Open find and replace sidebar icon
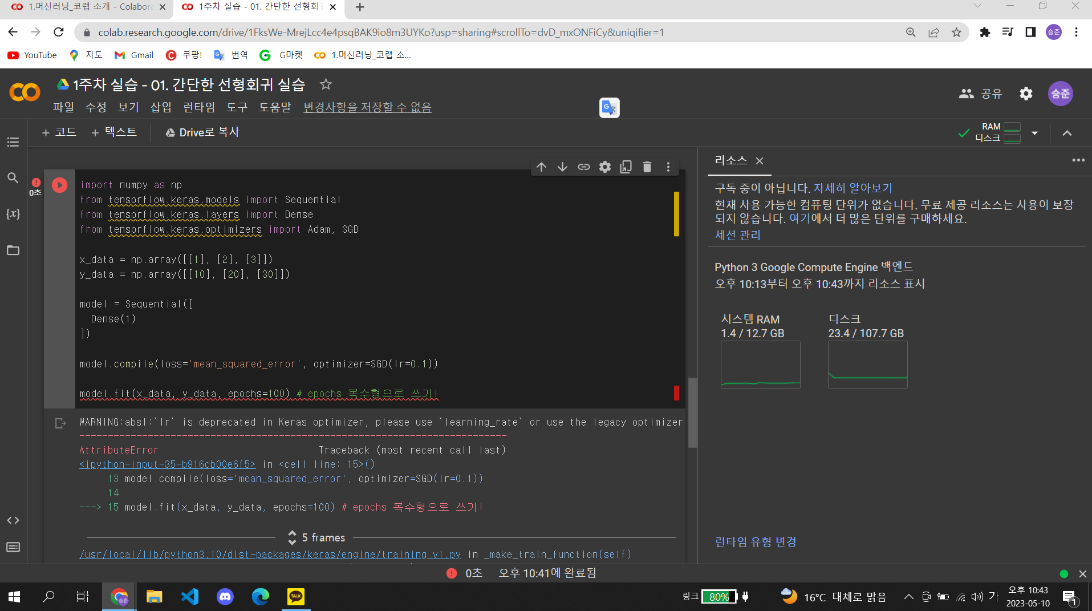The width and height of the screenshot is (1092, 611). click(x=13, y=177)
